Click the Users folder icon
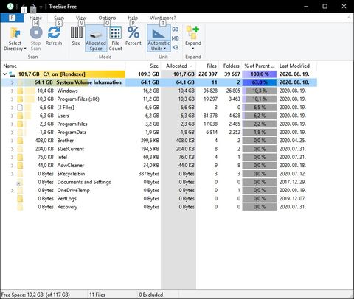Image resolution: width=354 pixels, height=299 pixels. point(20,116)
